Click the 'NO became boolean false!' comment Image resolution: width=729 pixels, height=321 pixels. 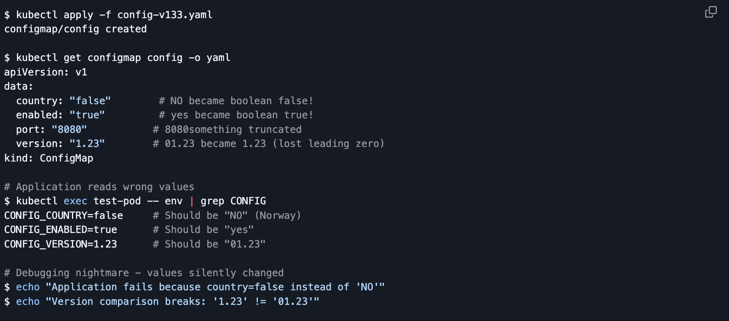point(236,101)
